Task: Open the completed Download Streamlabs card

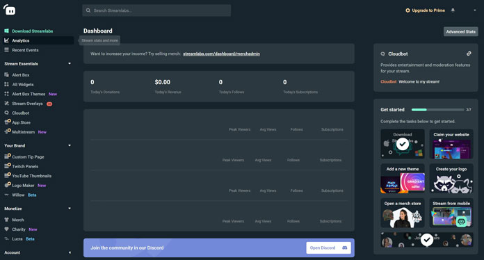Action: [x=403, y=144]
